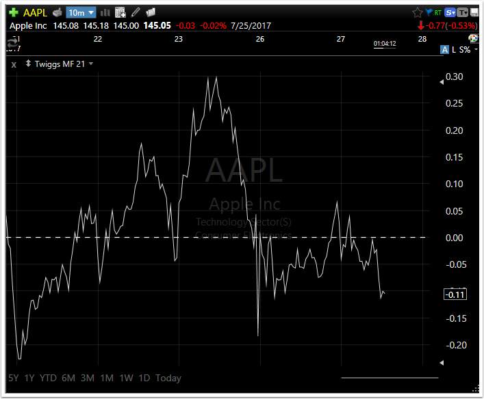Select the 1W time range
Screen dimensions: 484x399
126,378
